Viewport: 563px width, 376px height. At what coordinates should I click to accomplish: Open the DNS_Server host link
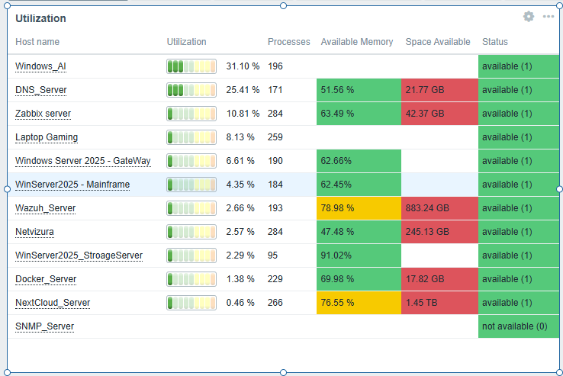click(x=41, y=90)
